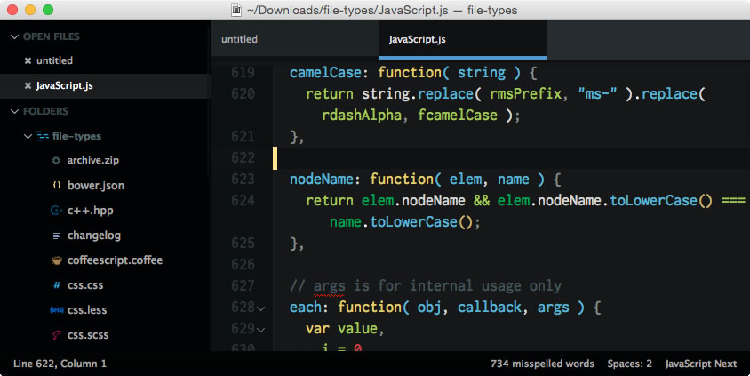The width and height of the screenshot is (750, 376).
Task: Close JavaScript.js in the open files list
Action: tap(28, 86)
